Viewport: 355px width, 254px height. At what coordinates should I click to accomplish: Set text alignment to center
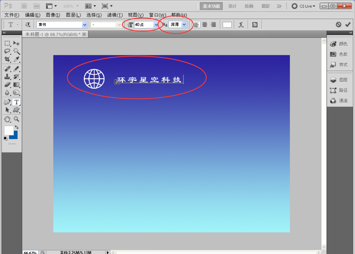205,25
